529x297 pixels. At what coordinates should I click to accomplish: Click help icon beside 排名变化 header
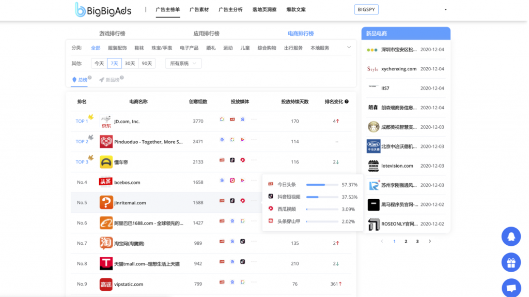coord(347,101)
